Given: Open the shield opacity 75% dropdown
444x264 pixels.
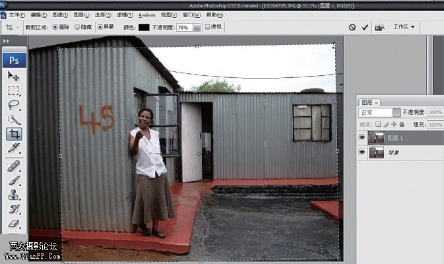Looking at the screenshot, I should pos(197,28).
